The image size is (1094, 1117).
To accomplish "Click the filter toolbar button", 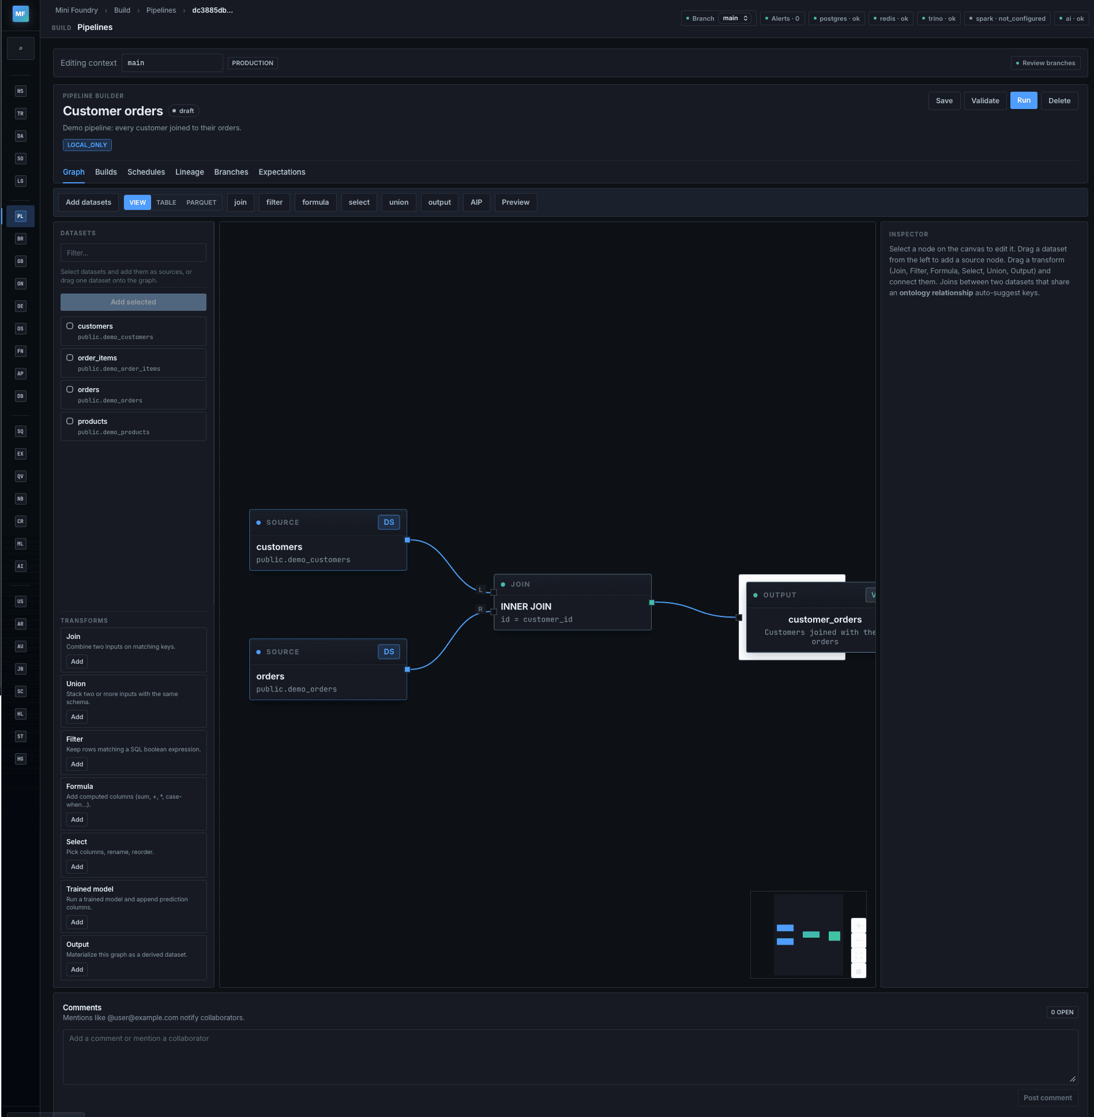I will (275, 202).
